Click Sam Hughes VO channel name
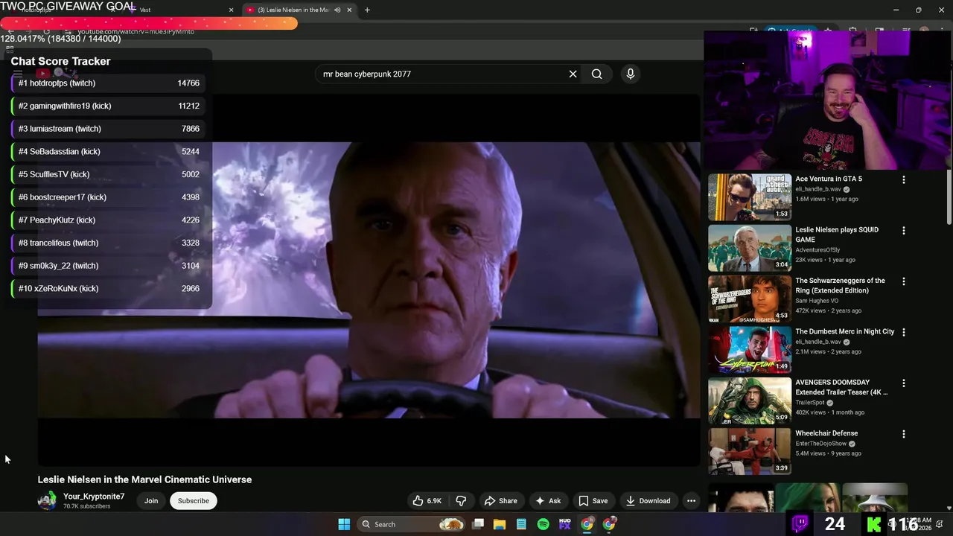The height and width of the screenshot is (536, 953). pyautogui.click(x=817, y=301)
